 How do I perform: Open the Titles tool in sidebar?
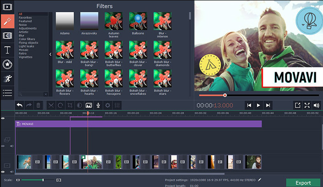[x=7, y=50]
